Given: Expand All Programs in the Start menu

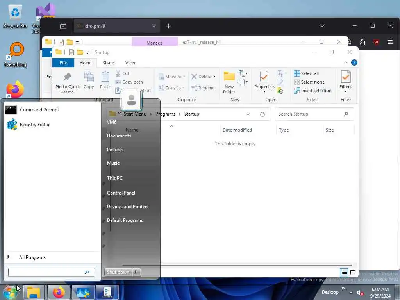Looking at the screenshot, I should click(x=52, y=257).
